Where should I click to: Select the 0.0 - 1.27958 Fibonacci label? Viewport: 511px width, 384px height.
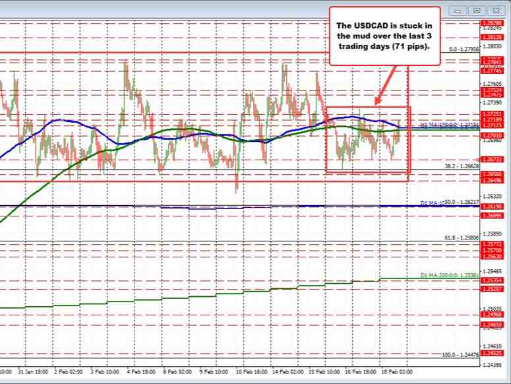coord(464,49)
